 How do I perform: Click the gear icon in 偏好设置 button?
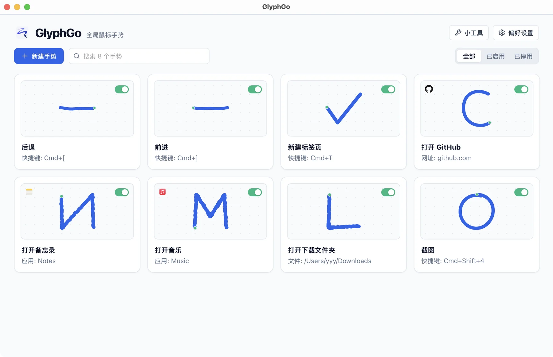pos(502,33)
